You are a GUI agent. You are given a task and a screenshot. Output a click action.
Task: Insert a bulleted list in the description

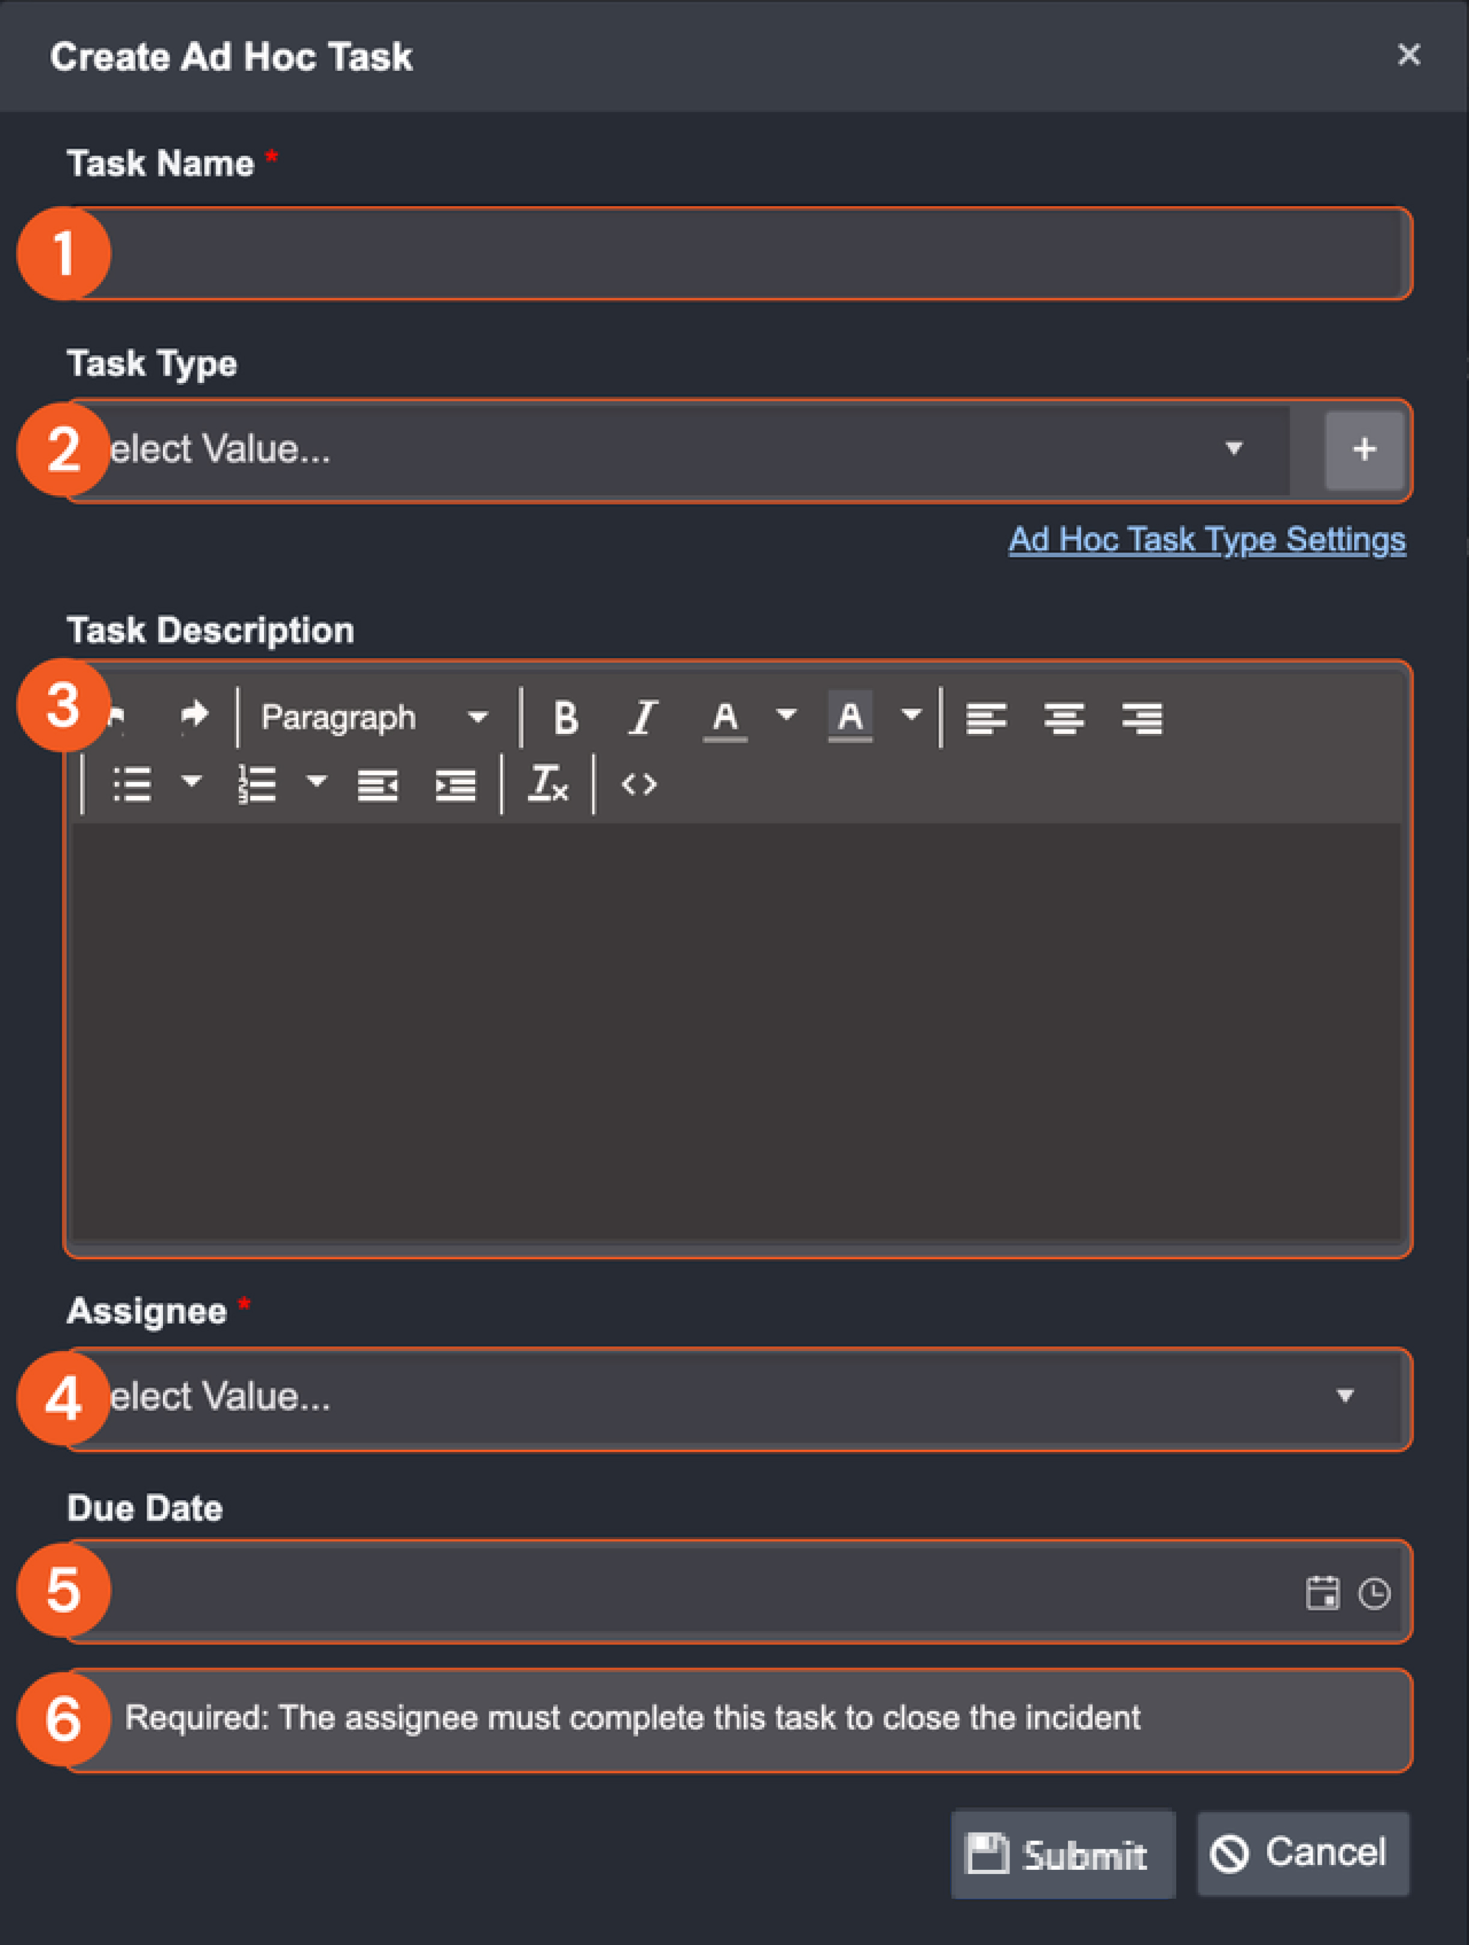(133, 784)
